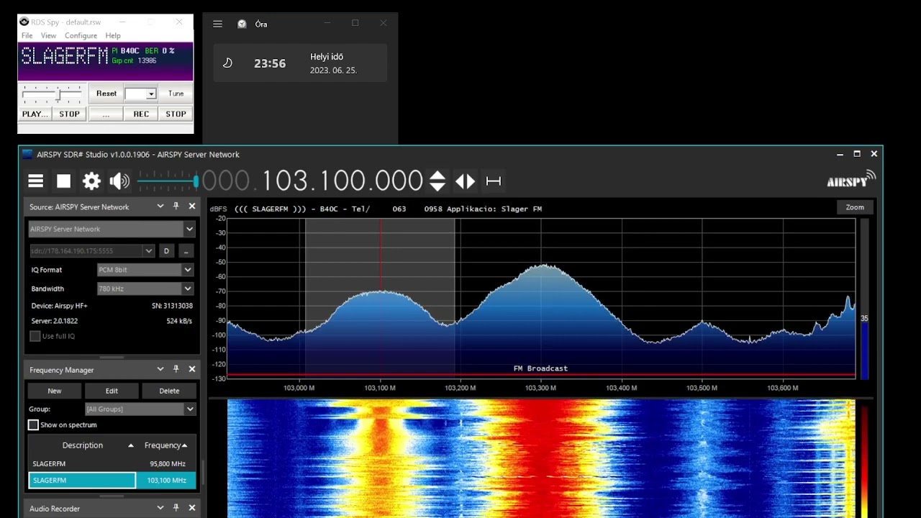Open File menu in RDS Spy
Viewport: 921px width, 518px height.
27,35
